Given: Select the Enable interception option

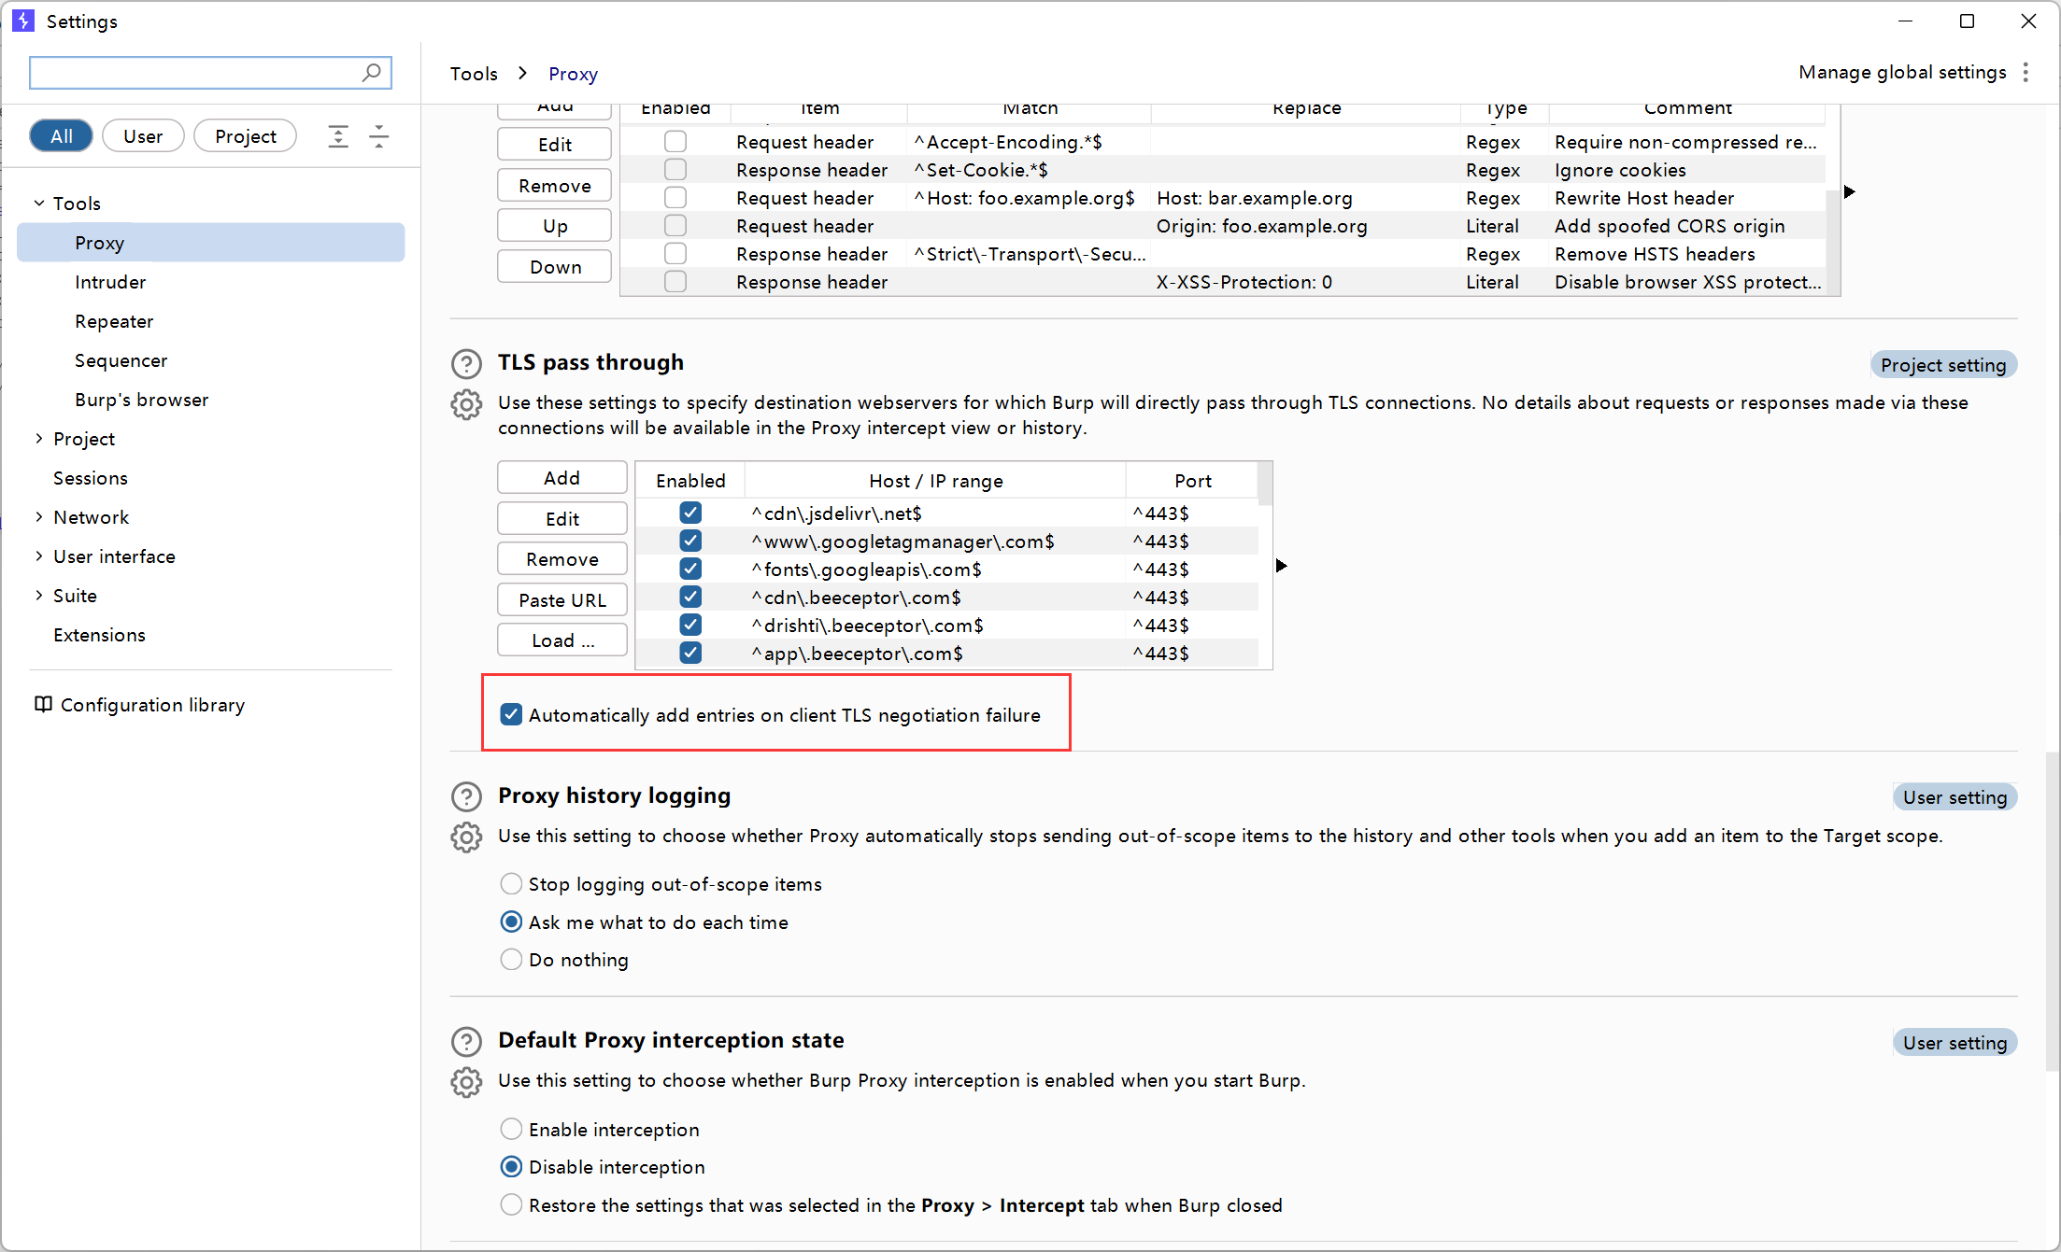Looking at the screenshot, I should 511,1129.
